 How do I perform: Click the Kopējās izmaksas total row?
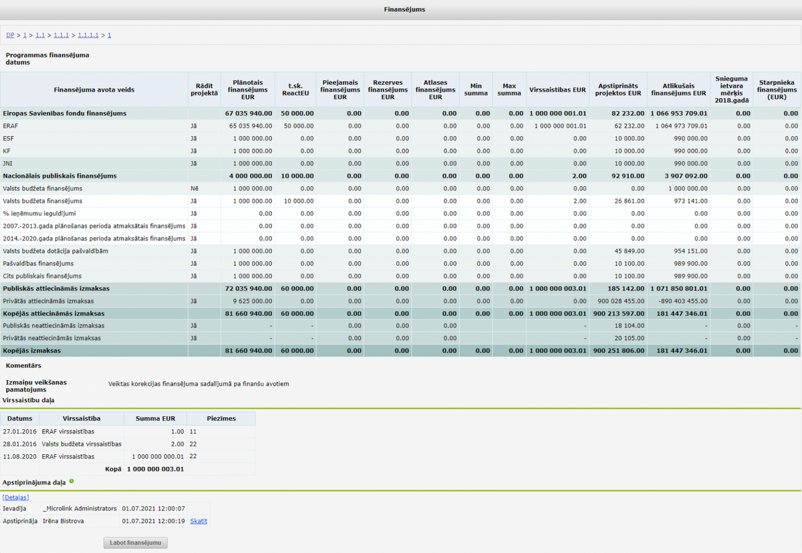tap(400, 350)
